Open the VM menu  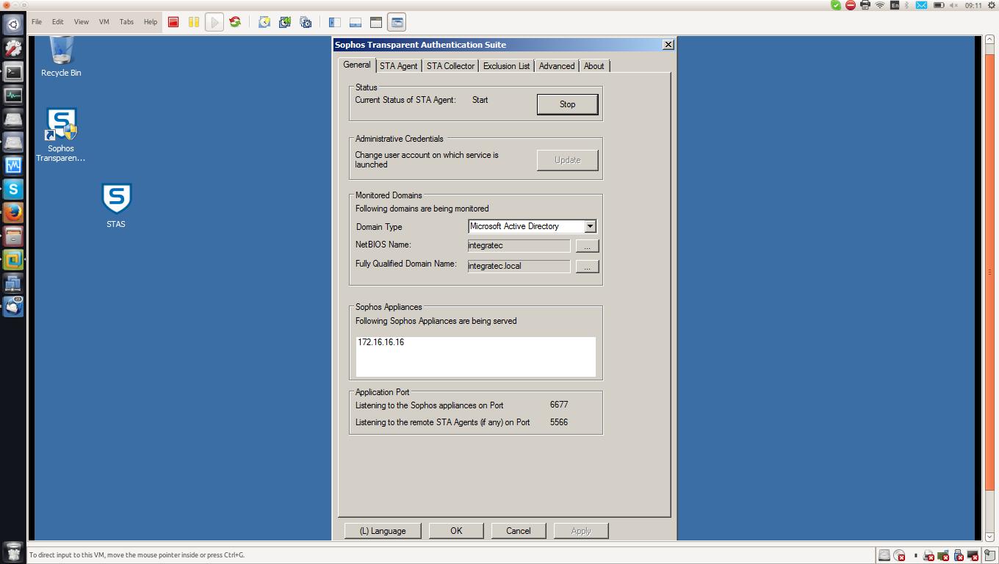(x=104, y=22)
